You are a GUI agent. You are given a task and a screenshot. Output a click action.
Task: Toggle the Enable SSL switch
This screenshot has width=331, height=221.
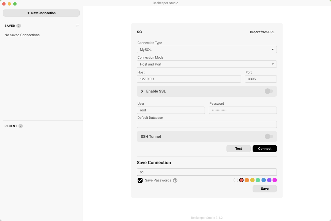pos(269,91)
